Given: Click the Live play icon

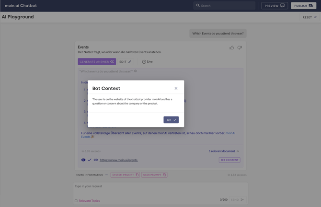Looking at the screenshot, I should (144, 62).
